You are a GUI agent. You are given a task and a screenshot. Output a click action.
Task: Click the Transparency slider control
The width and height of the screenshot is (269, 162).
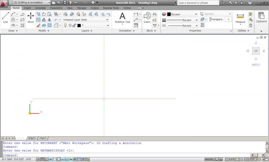point(217,19)
